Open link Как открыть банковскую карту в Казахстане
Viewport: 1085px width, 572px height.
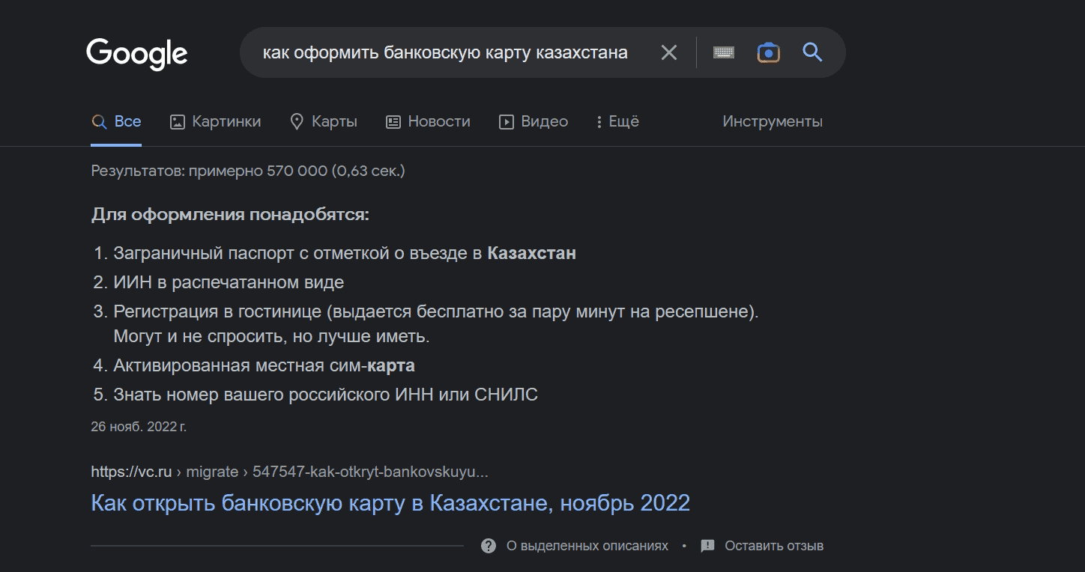point(390,502)
